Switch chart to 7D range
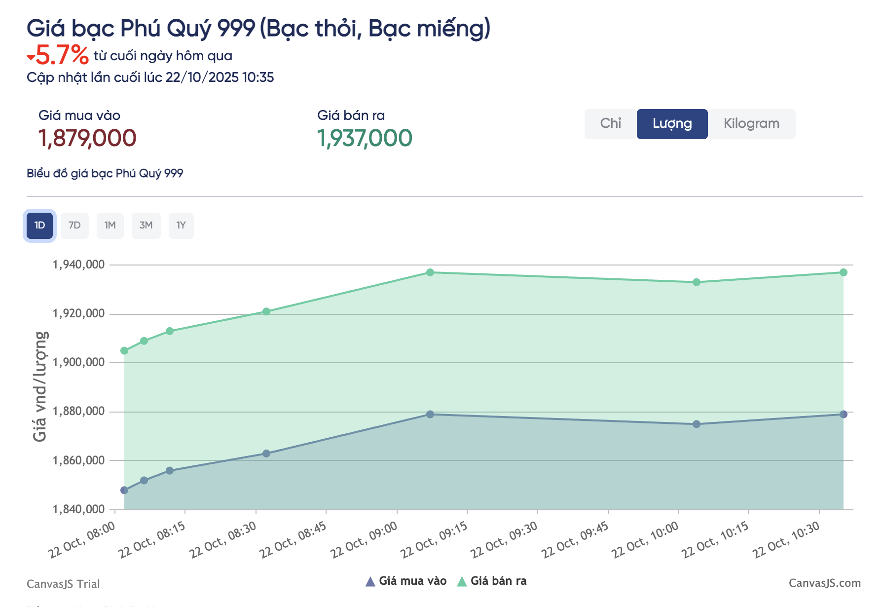Screen dimensions: 883x607 coord(74,226)
